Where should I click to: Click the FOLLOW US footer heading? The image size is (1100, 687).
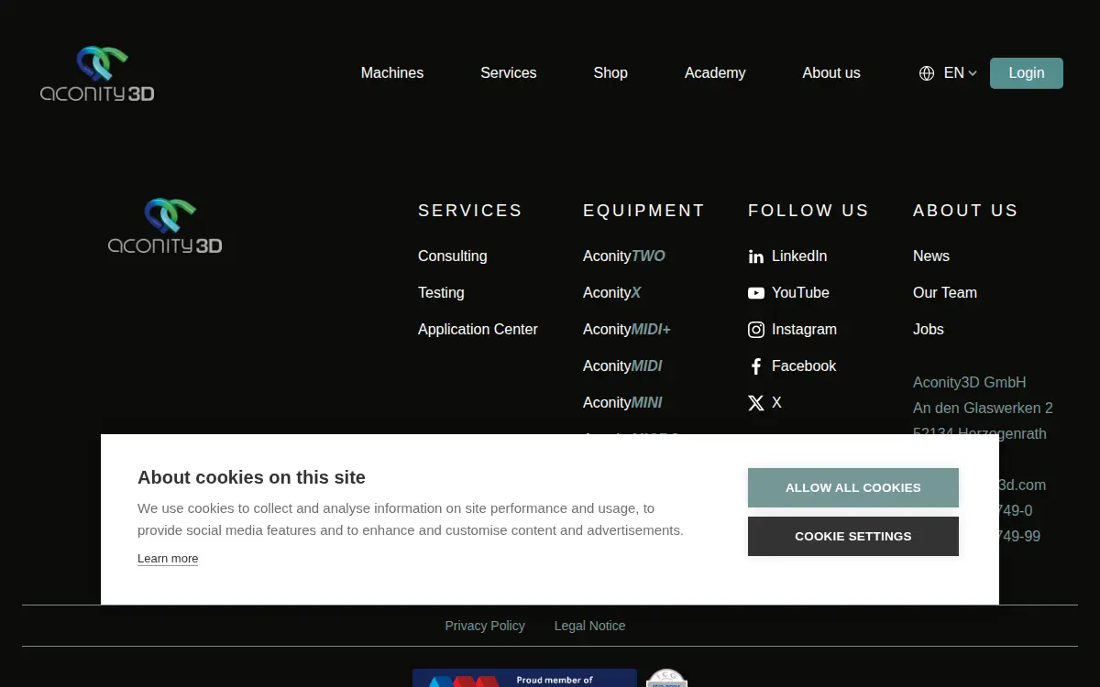click(x=808, y=211)
